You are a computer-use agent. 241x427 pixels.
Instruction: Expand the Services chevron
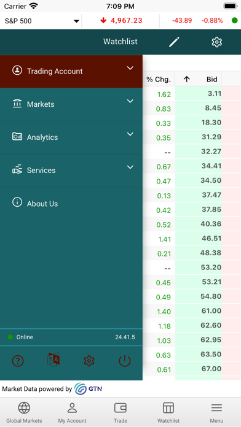tap(130, 167)
